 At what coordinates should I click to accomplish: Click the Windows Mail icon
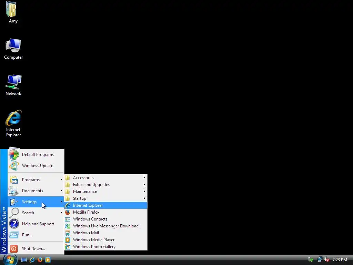coord(68,233)
